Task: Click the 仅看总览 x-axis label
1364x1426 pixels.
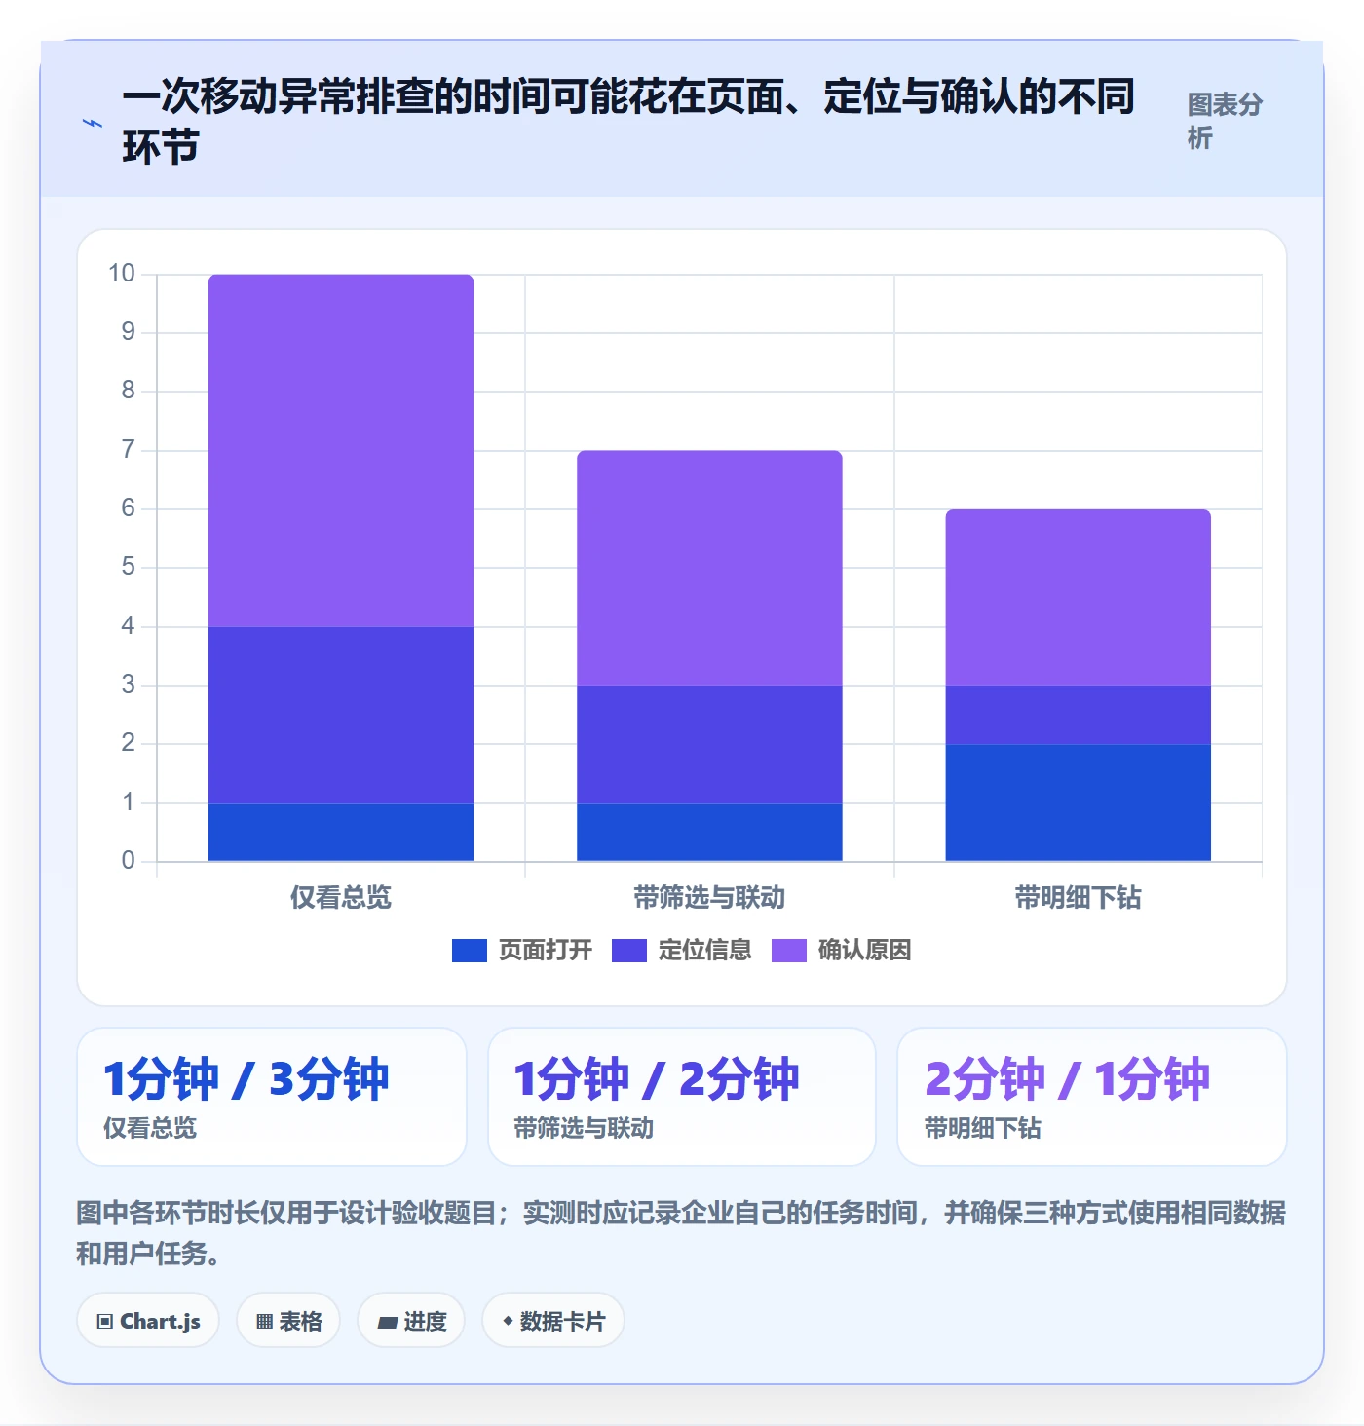Action: 341,897
